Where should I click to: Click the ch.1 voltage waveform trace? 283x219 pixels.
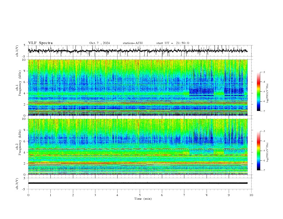coord(138,51)
